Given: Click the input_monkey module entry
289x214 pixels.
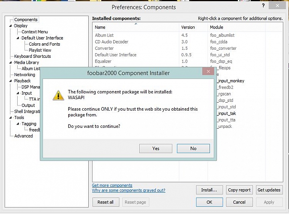Looking at the screenshot, I should 231,81.
